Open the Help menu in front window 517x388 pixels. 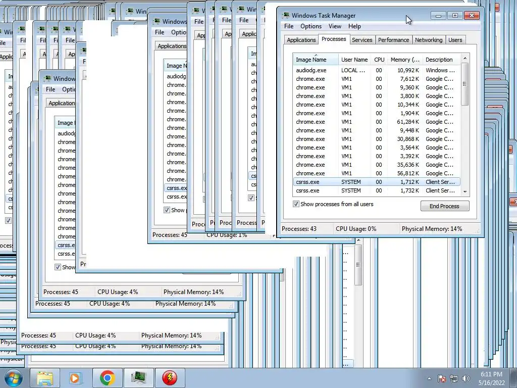pyautogui.click(x=354, y=26)
